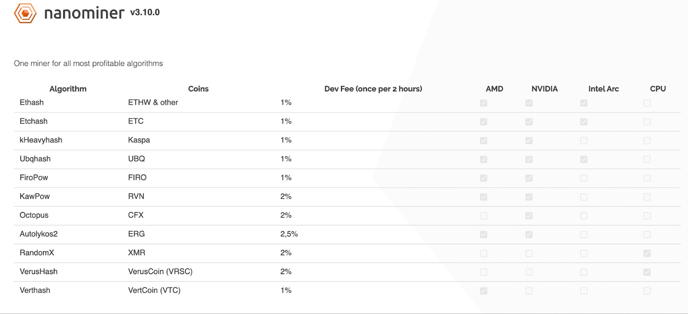Click the v3.10.0 version label
The width and height of the screenshot is (688, 314).
145,12
